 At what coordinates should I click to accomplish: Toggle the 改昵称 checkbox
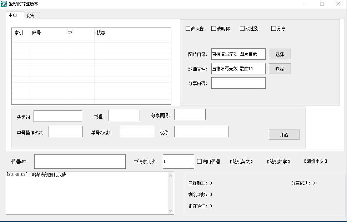[214, 29]
